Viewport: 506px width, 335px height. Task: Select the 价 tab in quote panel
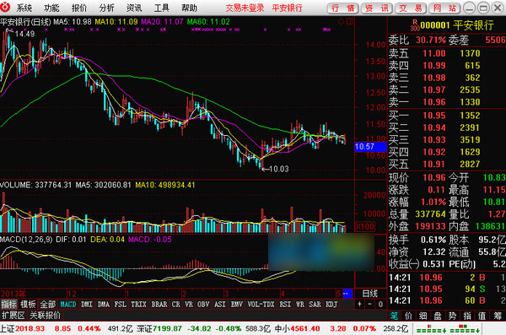(409, 316)
